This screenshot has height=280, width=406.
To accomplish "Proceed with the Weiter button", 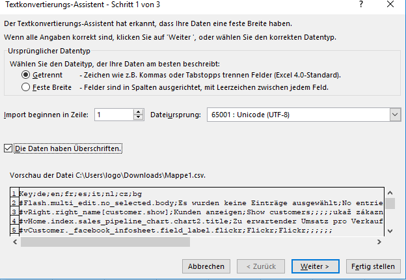I will pos(315,266).
